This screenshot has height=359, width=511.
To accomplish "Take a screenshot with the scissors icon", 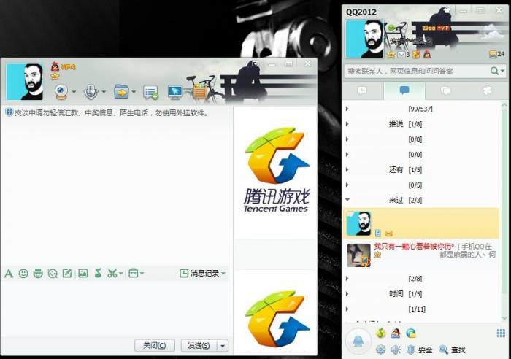I will pos(112,273).
